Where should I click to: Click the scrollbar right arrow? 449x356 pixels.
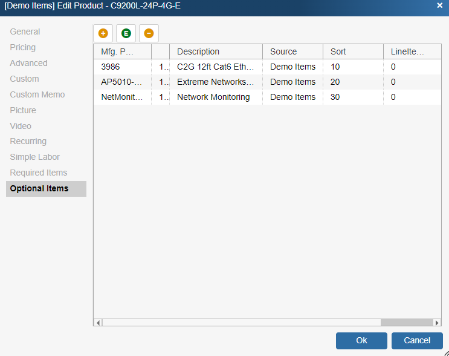click(x=438, y=323)
